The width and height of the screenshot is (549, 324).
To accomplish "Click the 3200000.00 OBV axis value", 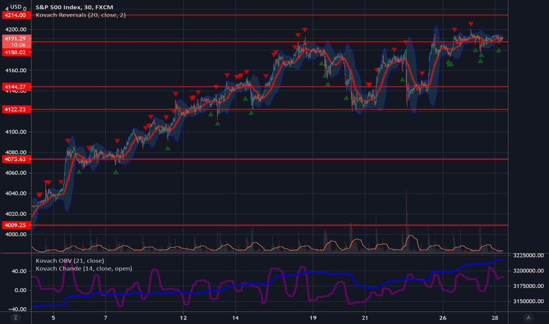I will click(x=528, y=271).
